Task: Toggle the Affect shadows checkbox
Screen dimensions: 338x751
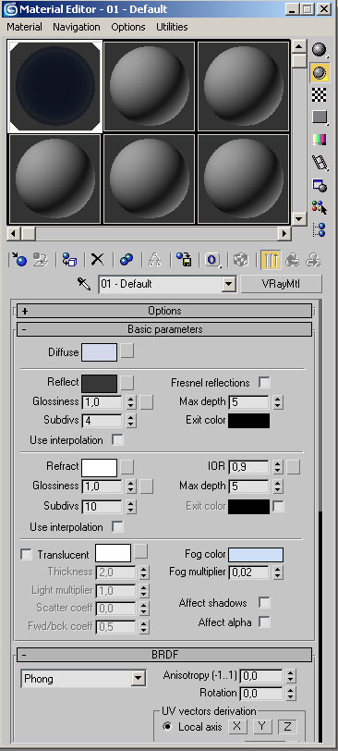Action: [x=264, y=602]
